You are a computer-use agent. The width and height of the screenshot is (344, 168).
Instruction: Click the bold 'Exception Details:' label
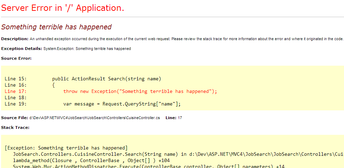click(22, 49)
